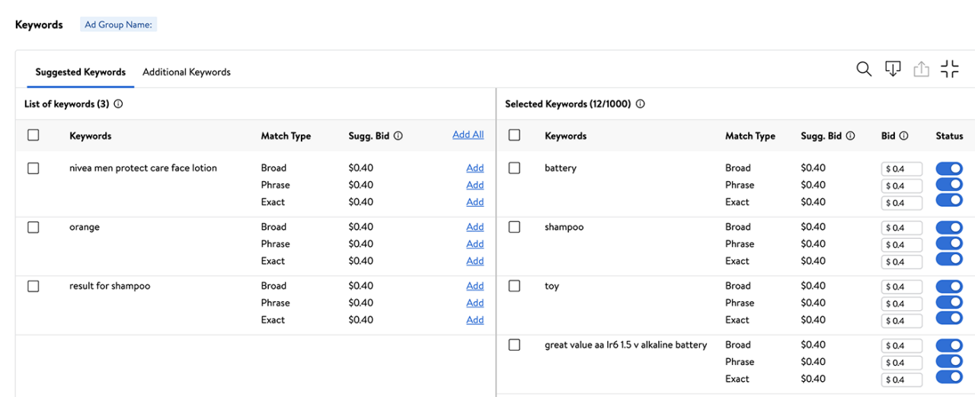Toggle status for battery Phrase match
Viewport: 975px width, 397px height.
949,184
